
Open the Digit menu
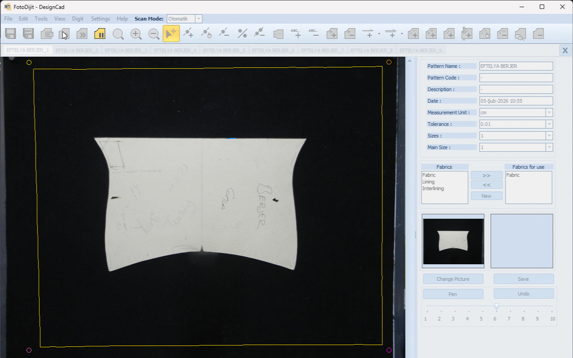pyautogui.click(x=78, y=19)
